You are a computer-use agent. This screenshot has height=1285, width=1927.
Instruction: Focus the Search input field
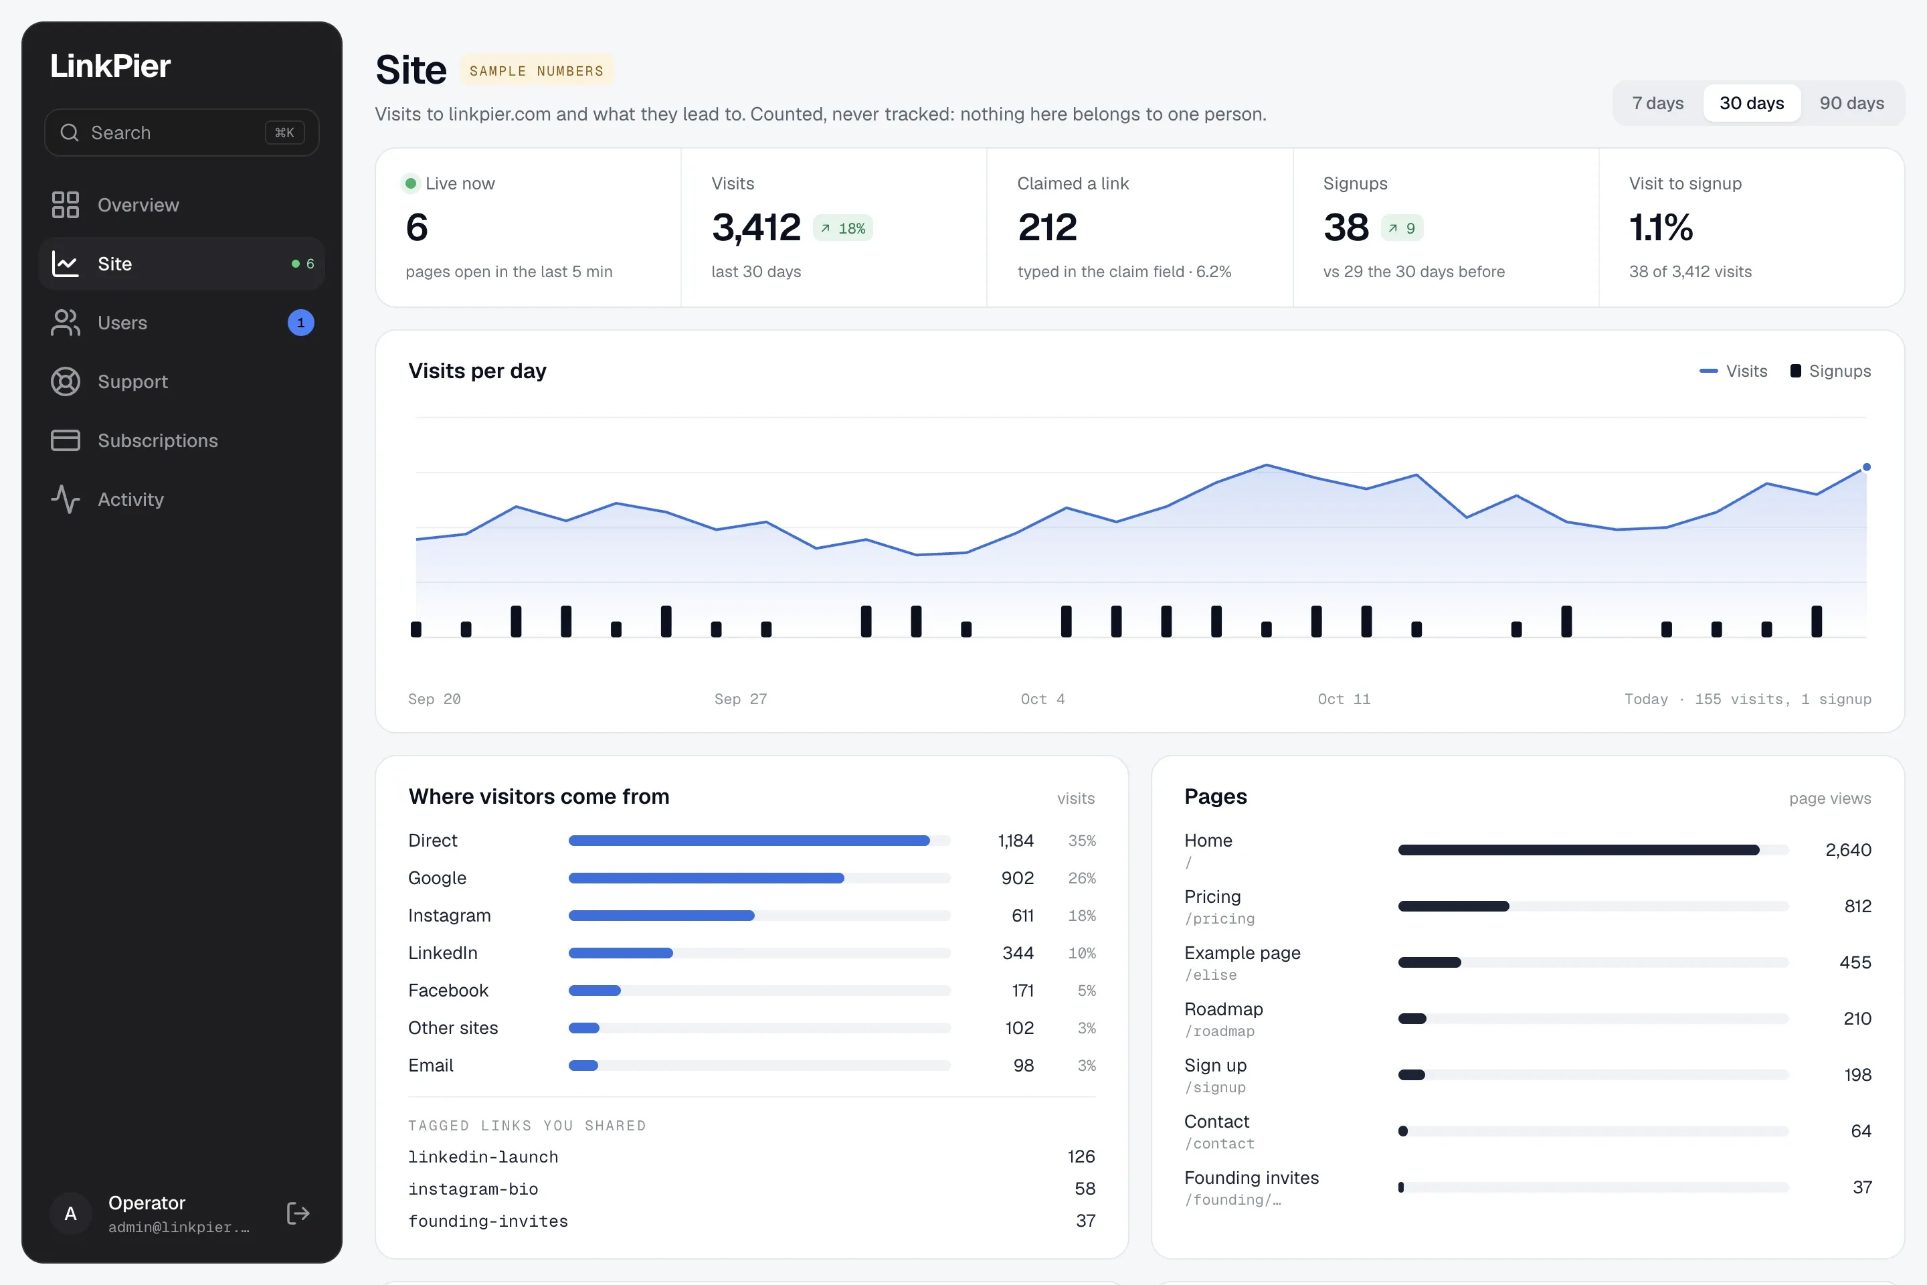(x=182, y=133)
